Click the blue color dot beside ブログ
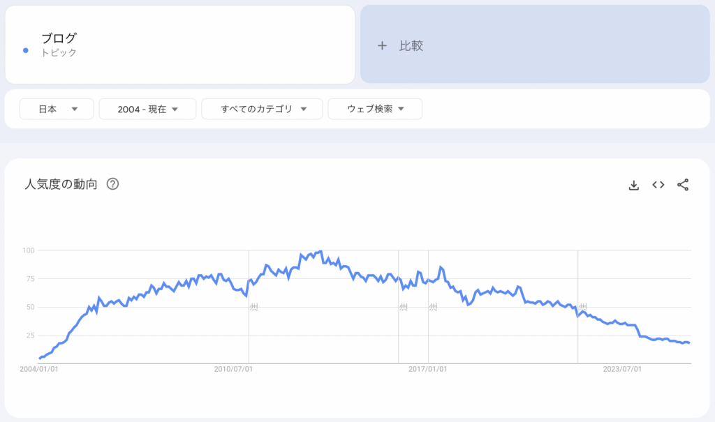This screenshot has width=715, height=422. pos(26,50)
